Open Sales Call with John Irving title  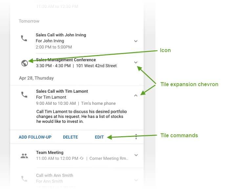(x=61, y=35)
